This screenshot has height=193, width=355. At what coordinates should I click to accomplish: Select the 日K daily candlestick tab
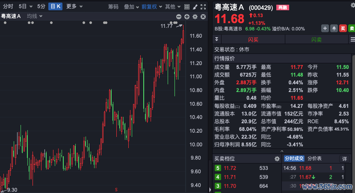pos(56,6)
